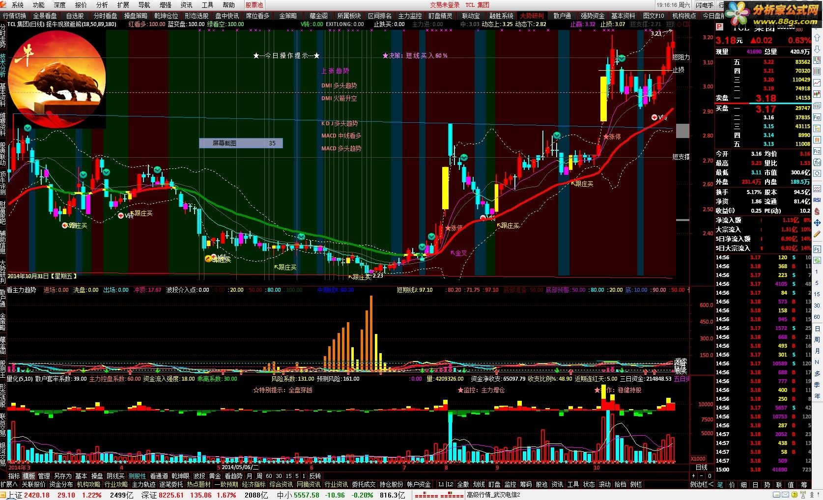
Task: Open the tree structure icon in right toolbar
Action: (x=818, y=130)
